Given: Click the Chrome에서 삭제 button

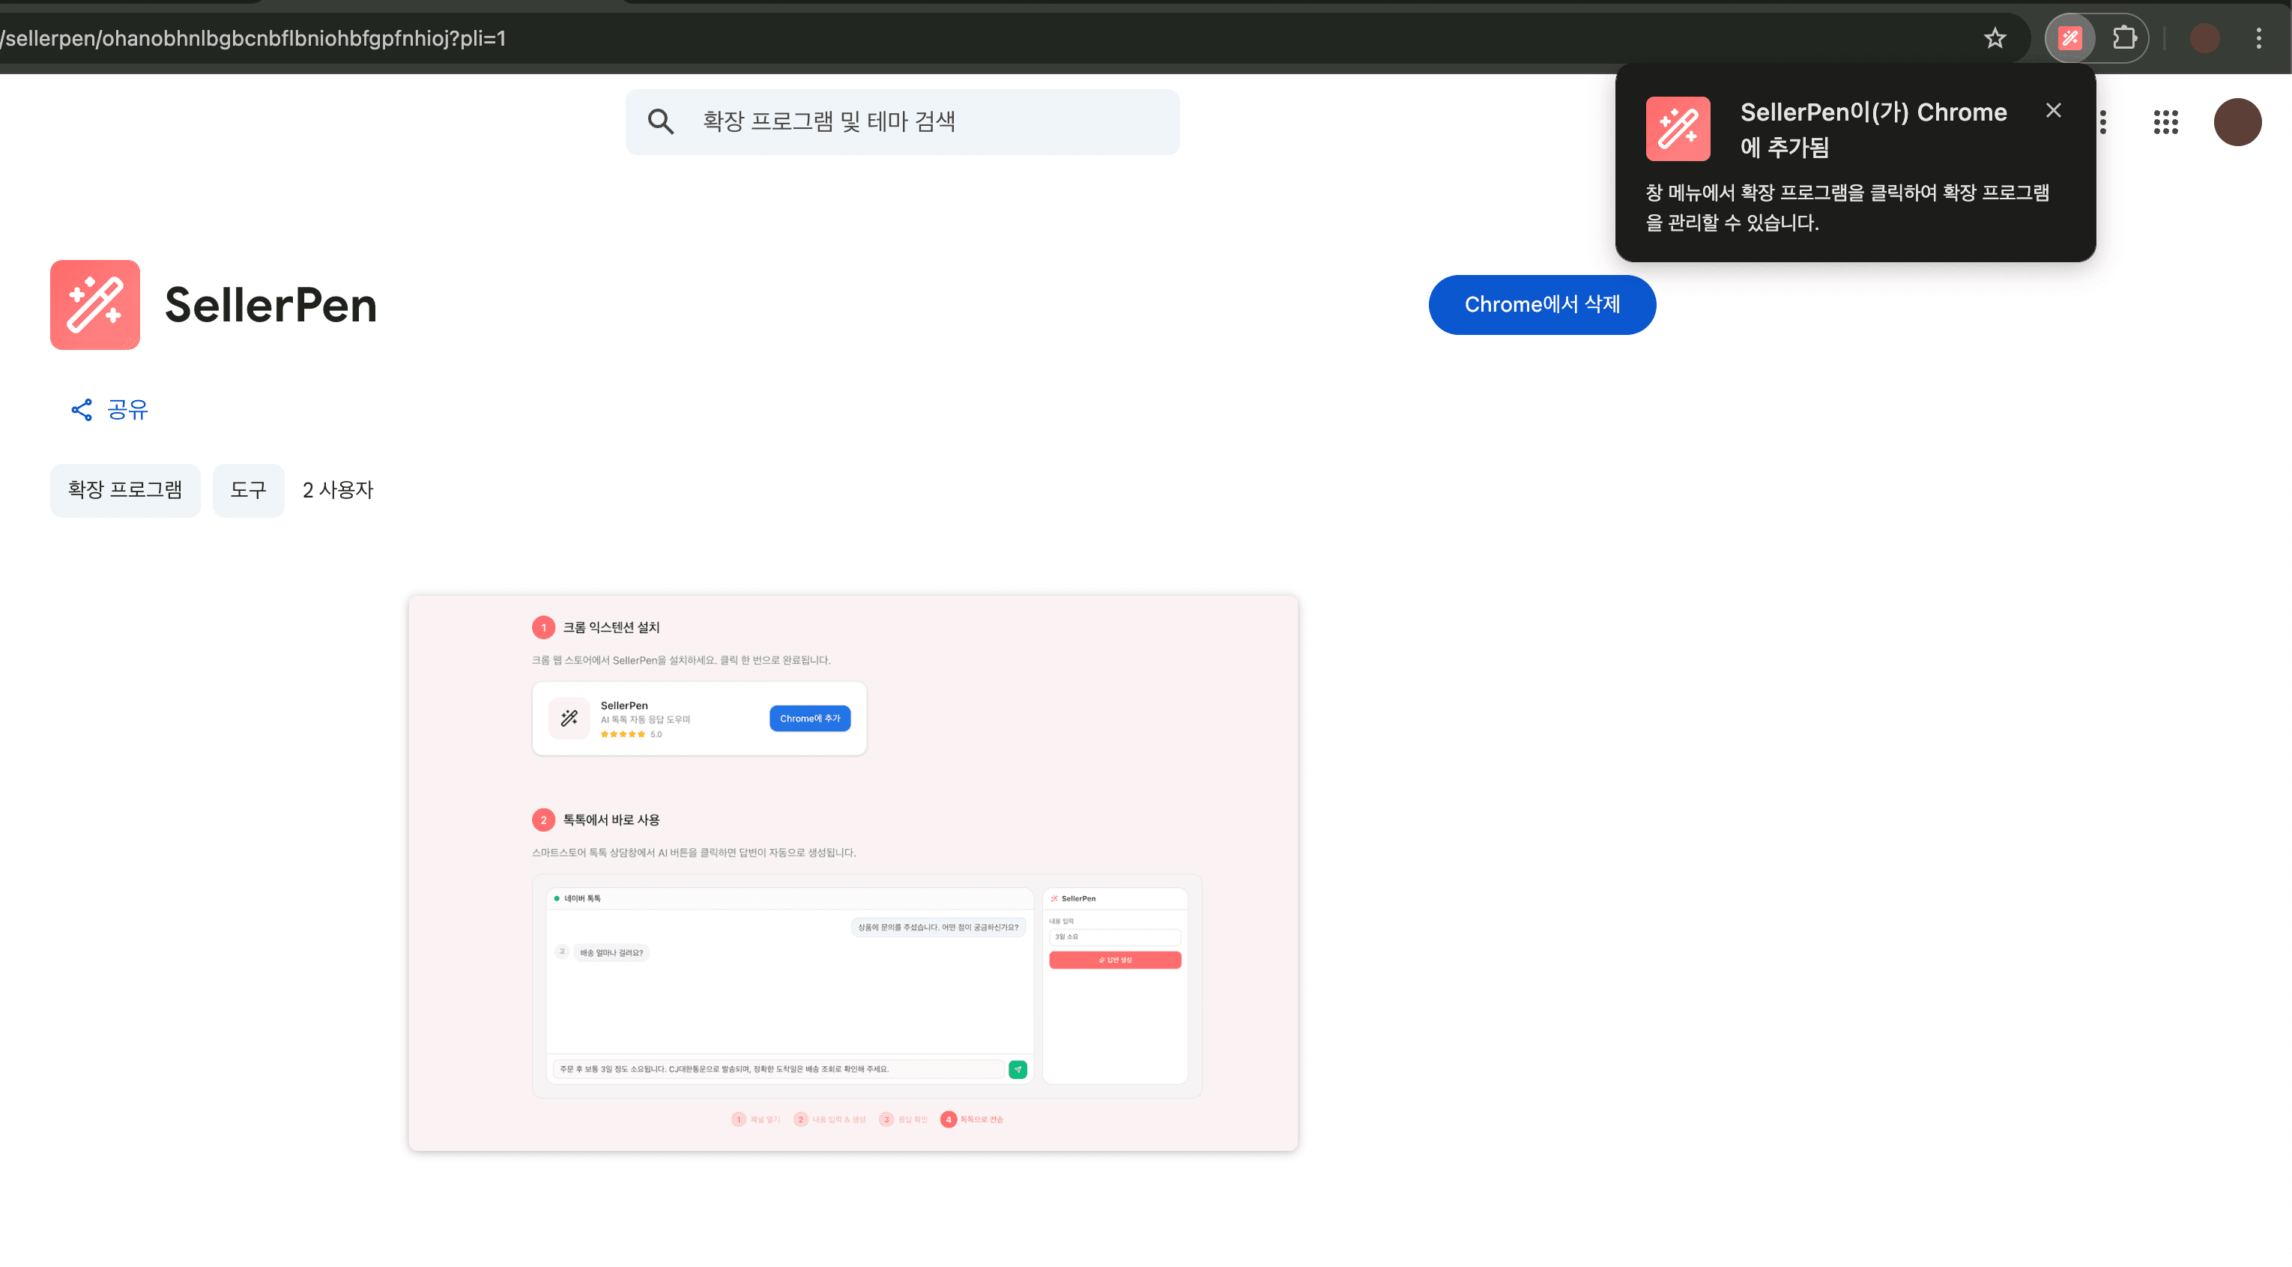Looking at the screenshot, I should (x=1542, y=304).
